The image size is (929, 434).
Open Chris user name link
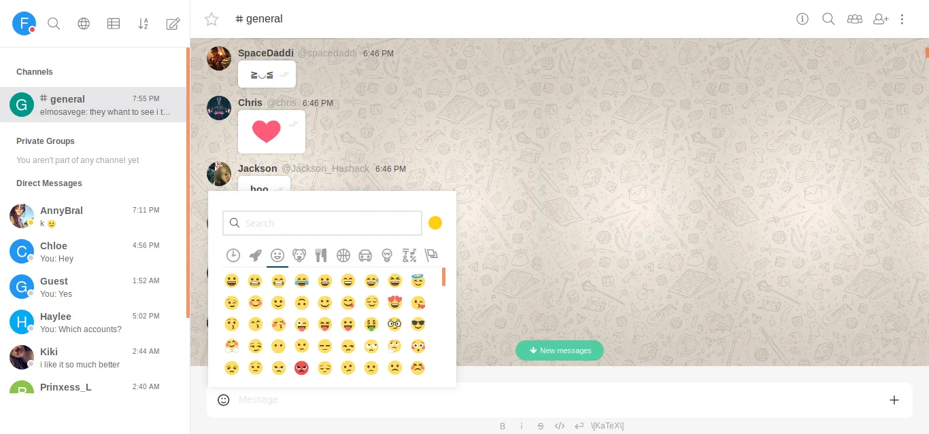coord(250,103)
